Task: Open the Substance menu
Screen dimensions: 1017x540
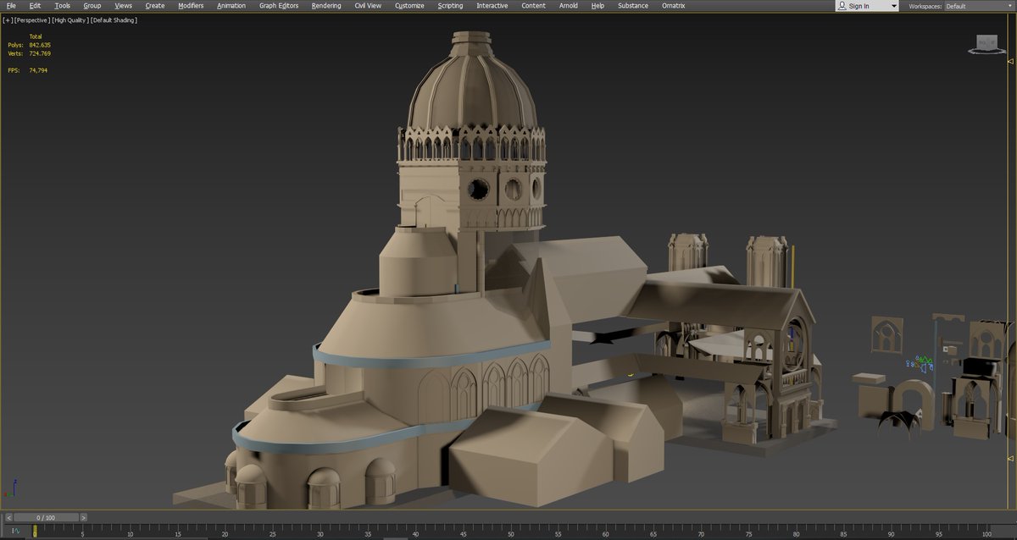Action: [x=633, y=6]
